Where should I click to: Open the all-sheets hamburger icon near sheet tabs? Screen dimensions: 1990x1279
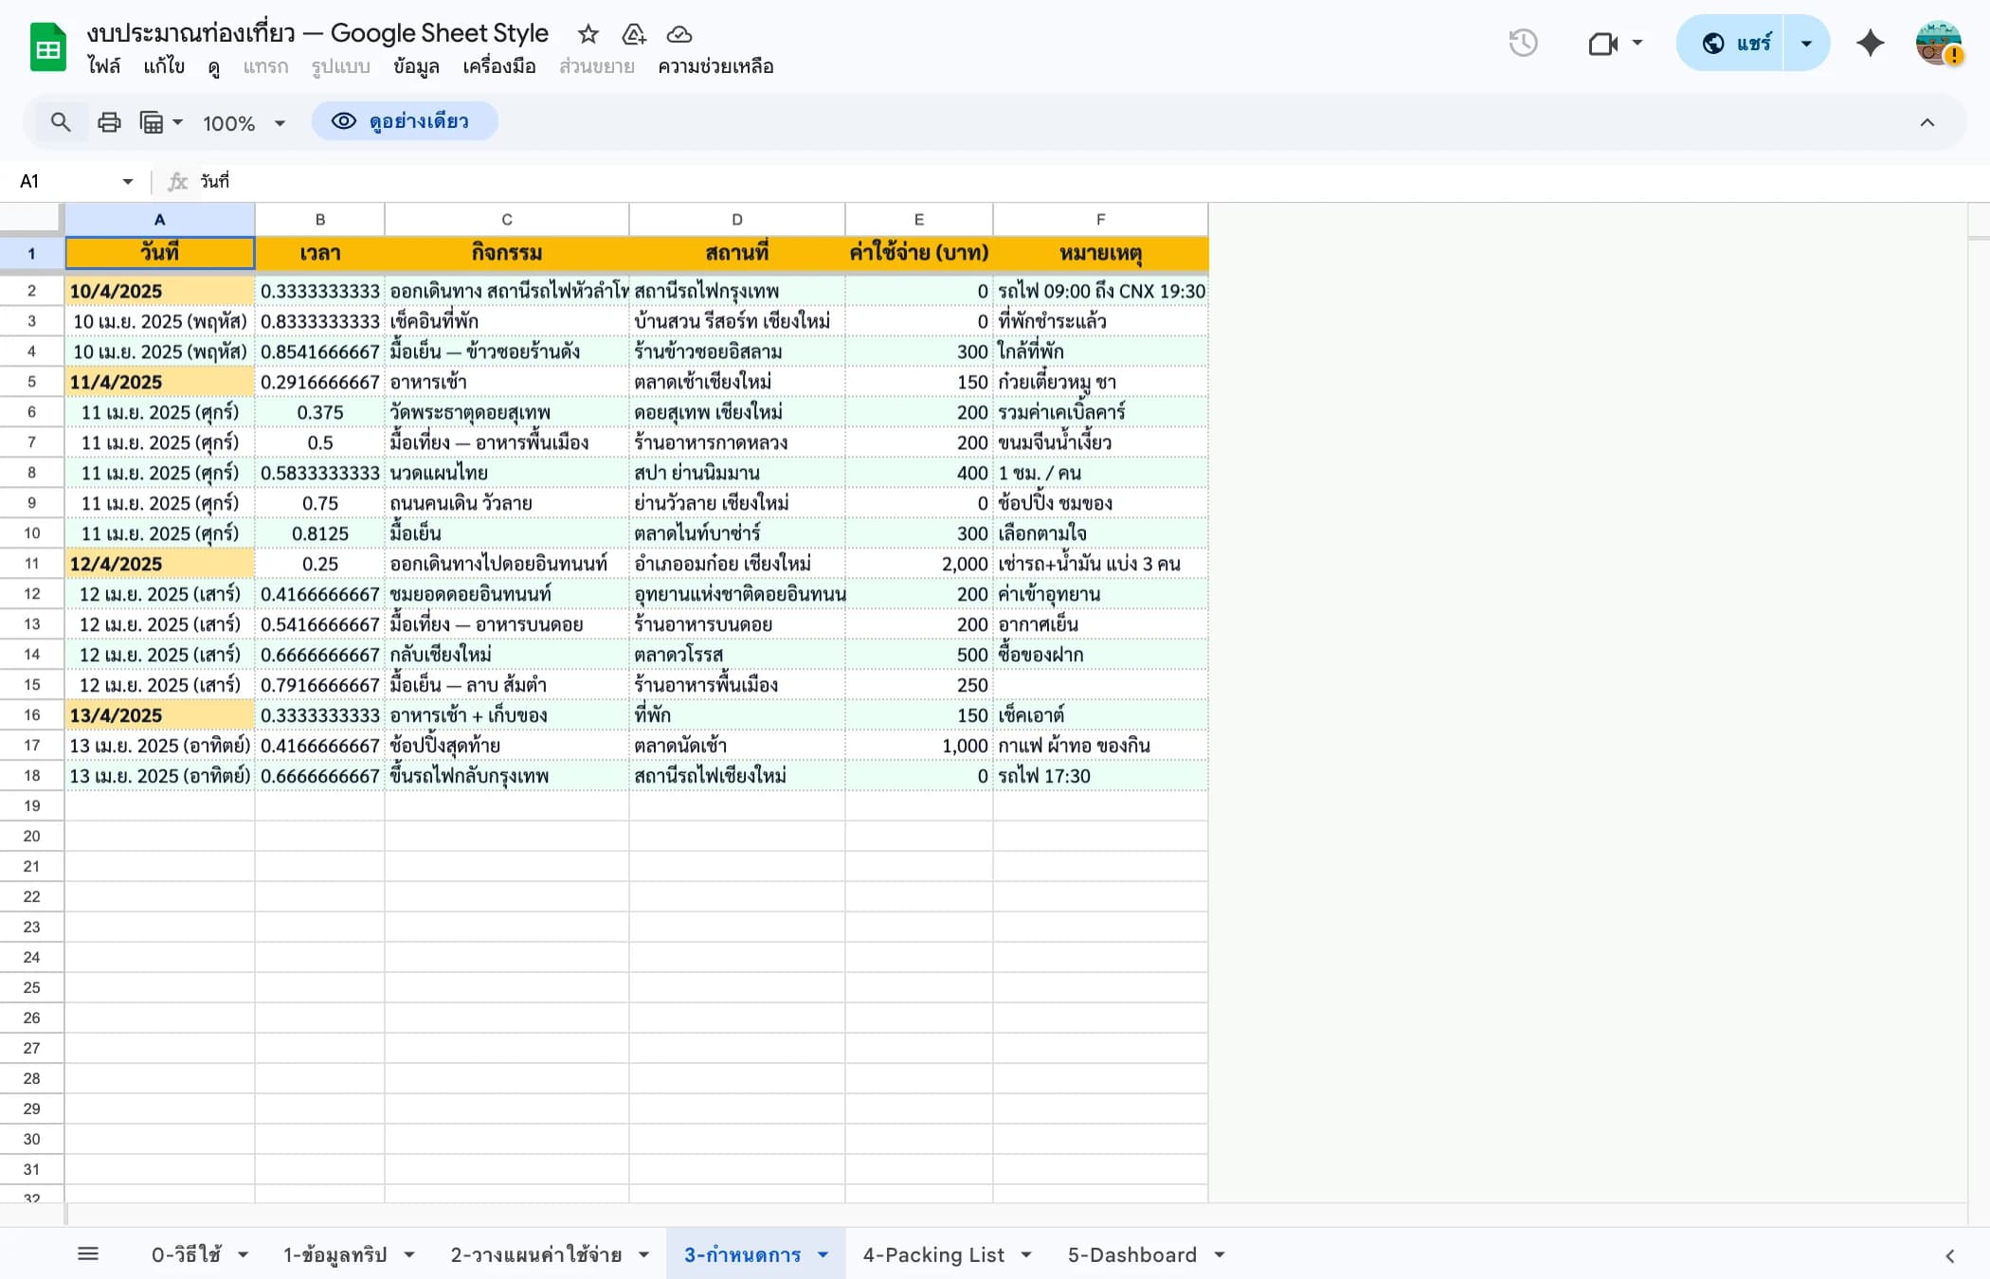(x=88, y=1252)
